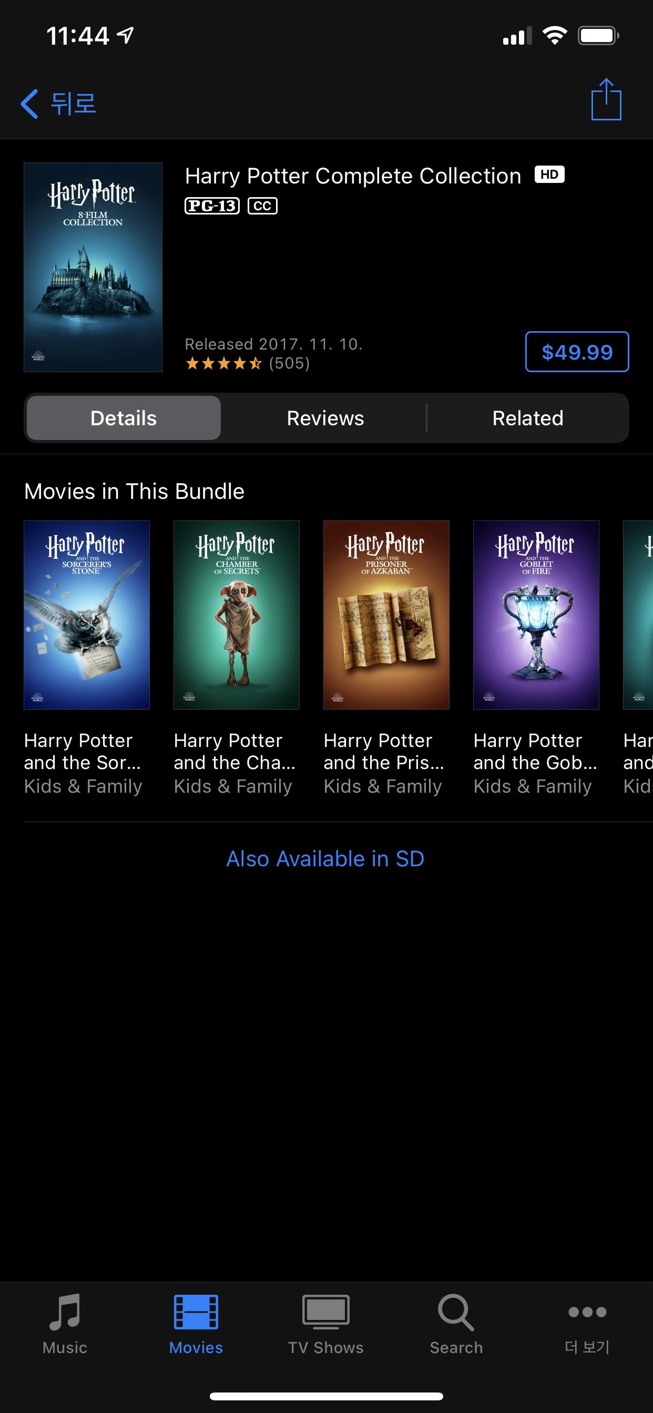The image size is (653, 1413).
Task: Open the Harry Potter 8-Film Collection poster
Action: click(93, 267)
